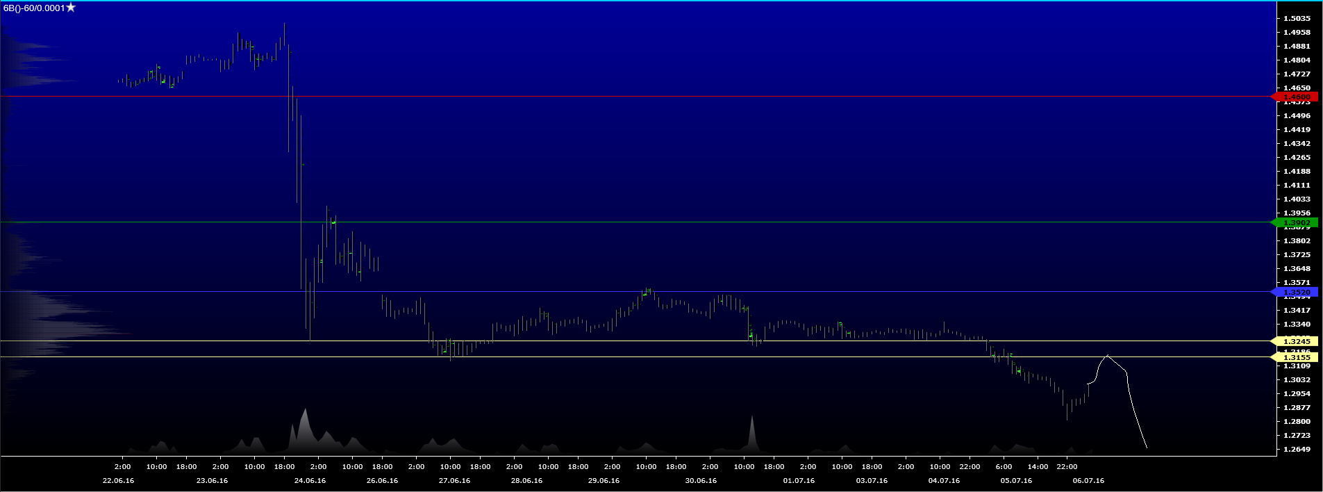This screenshot has width=1323, height=492.
Task: Click the 06.07.16 date label
Action: pos(1088,481)
